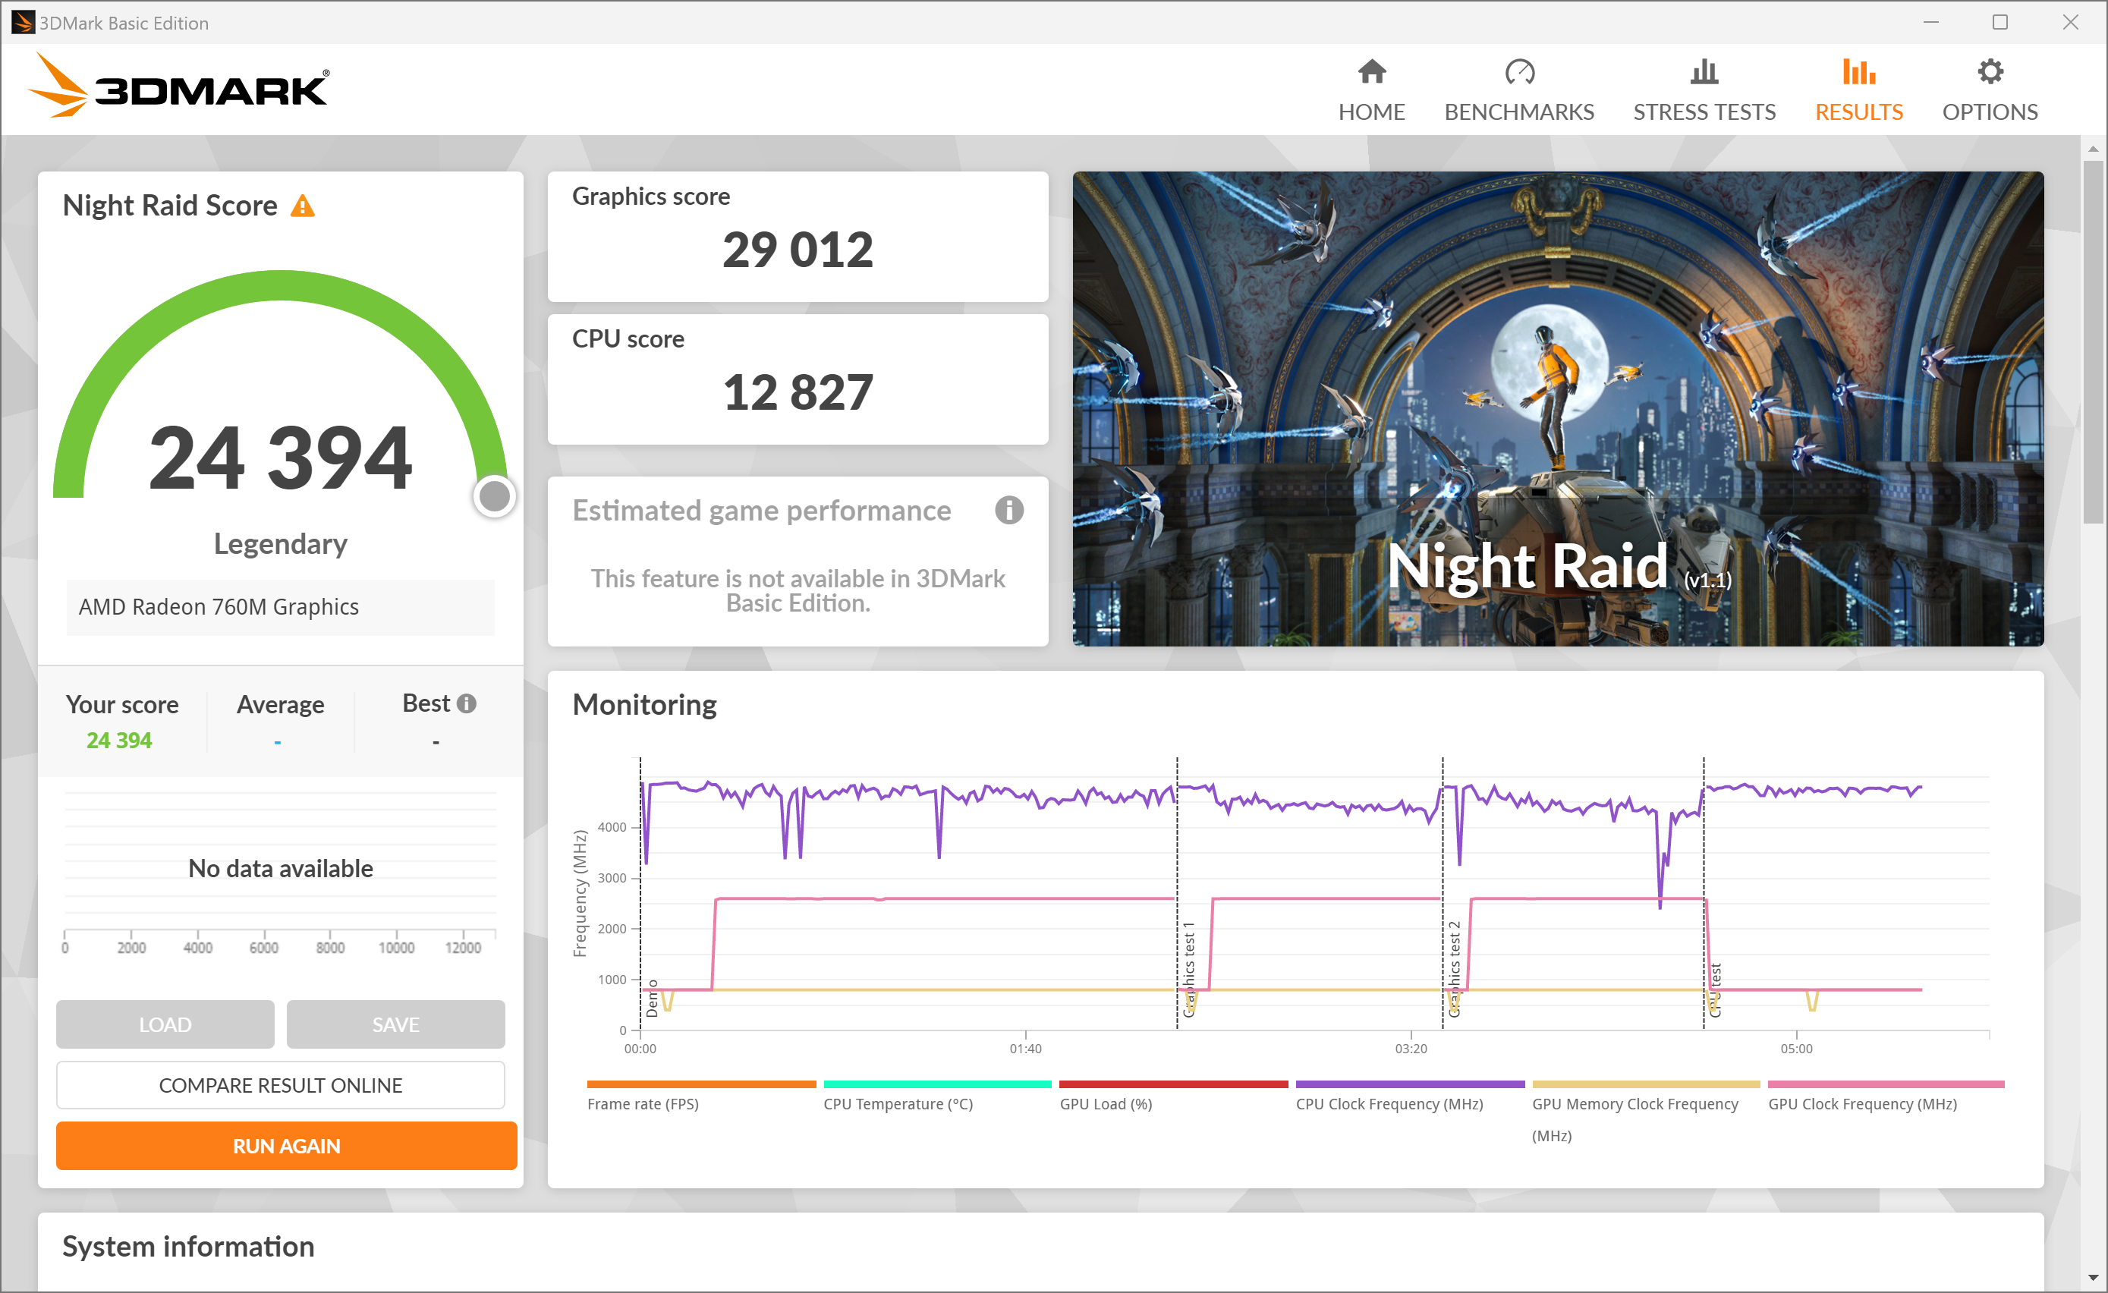Viewport: 2108px width, 1293px height.
Task: Open Results via the orange bars icon
Action: (1858, 72)
